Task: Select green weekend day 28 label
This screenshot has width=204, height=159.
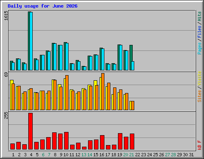Action: tap(173, 155)
